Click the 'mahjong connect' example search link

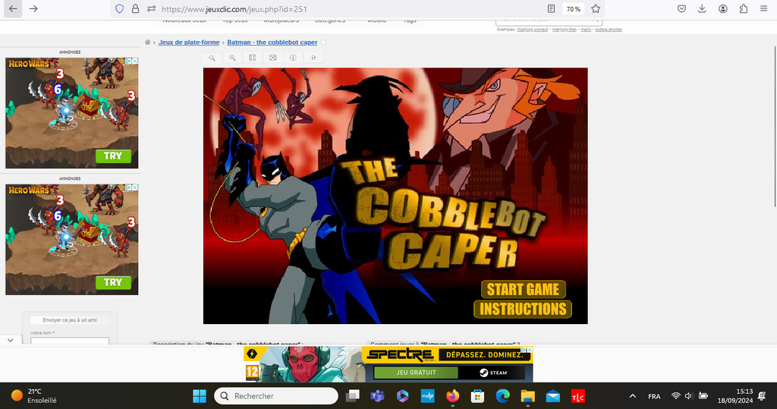click(533, 30)
